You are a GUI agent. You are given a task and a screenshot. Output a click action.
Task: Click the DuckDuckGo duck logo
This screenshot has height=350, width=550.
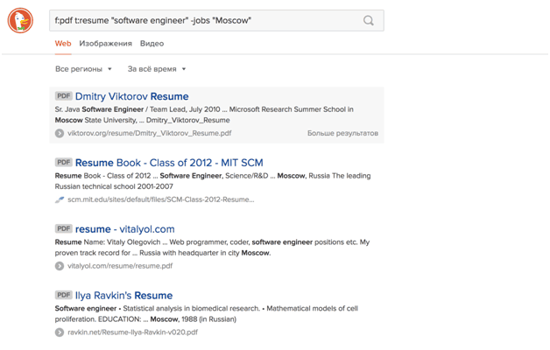coord(20,20)
